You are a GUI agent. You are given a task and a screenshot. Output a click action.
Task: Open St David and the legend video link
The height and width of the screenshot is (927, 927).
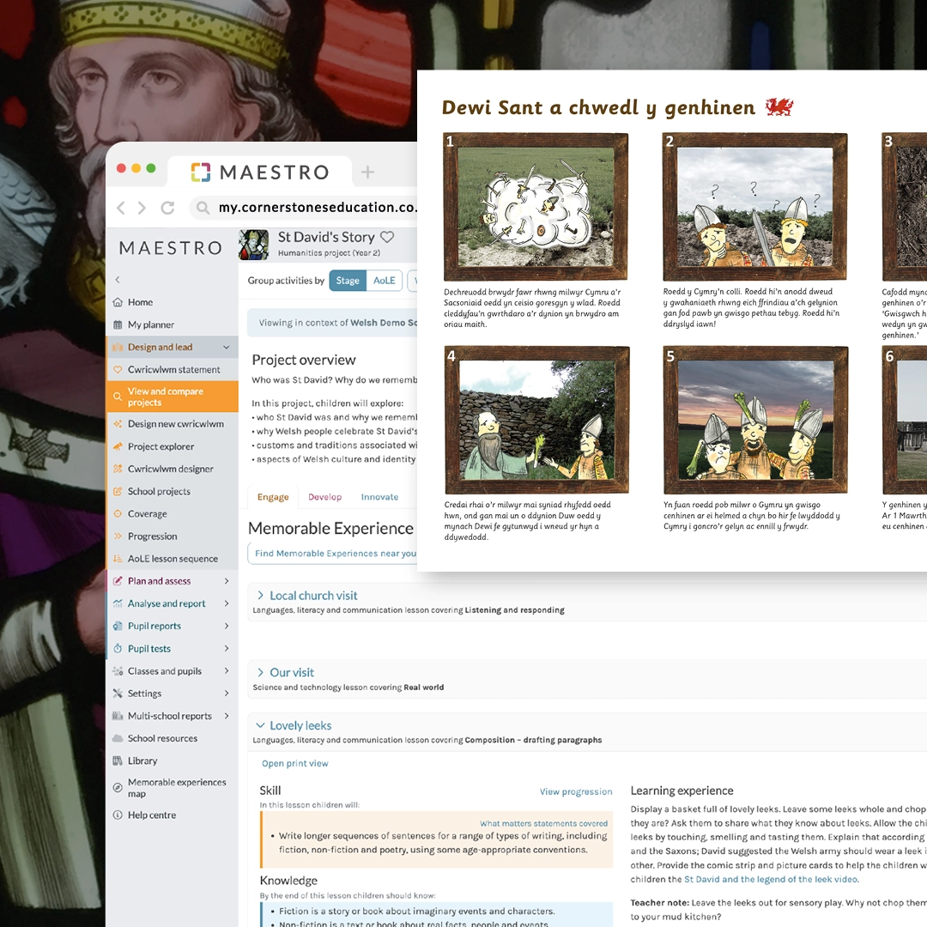[x=771, y=879]
